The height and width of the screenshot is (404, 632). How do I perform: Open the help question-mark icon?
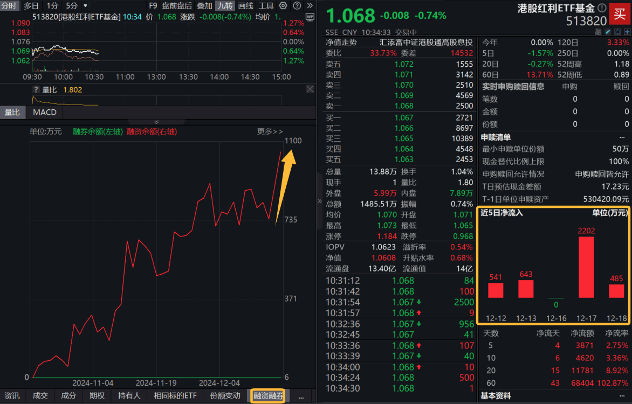297,5
